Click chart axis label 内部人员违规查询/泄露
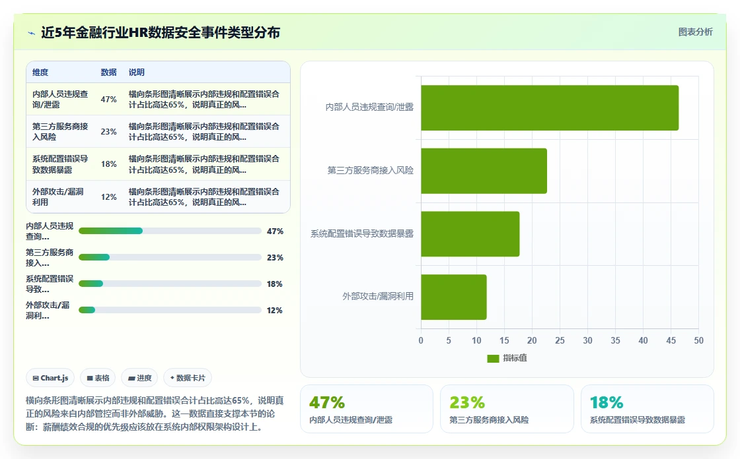 (369, 107)
